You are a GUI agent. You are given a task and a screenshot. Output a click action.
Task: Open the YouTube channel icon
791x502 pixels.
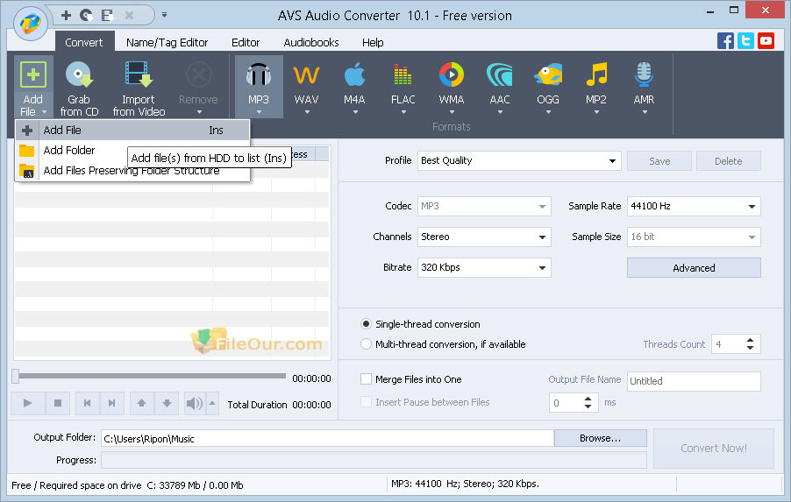pyautogui.click(x=766, y=41)
